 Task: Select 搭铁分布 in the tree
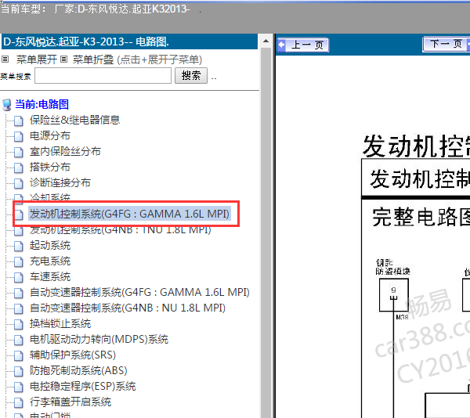[x=50, y=167]
